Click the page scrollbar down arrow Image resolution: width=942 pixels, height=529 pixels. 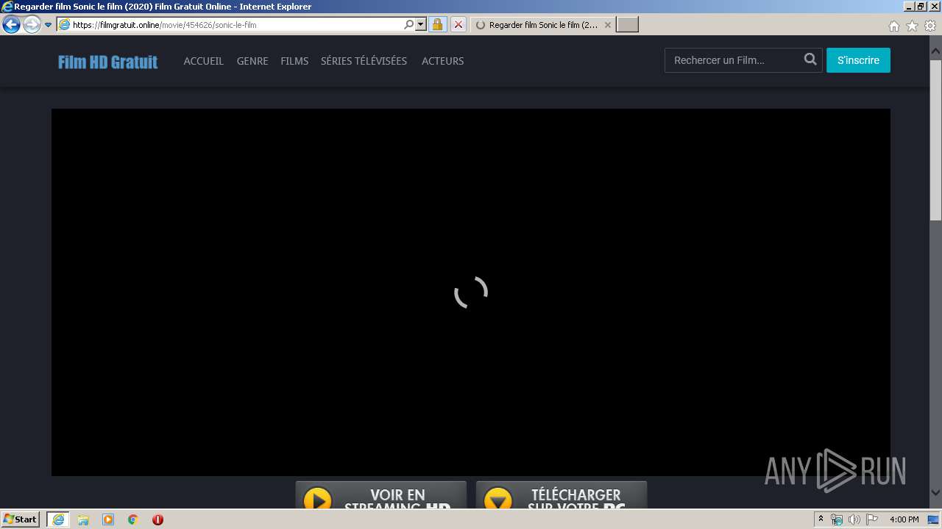coord(935,493)
